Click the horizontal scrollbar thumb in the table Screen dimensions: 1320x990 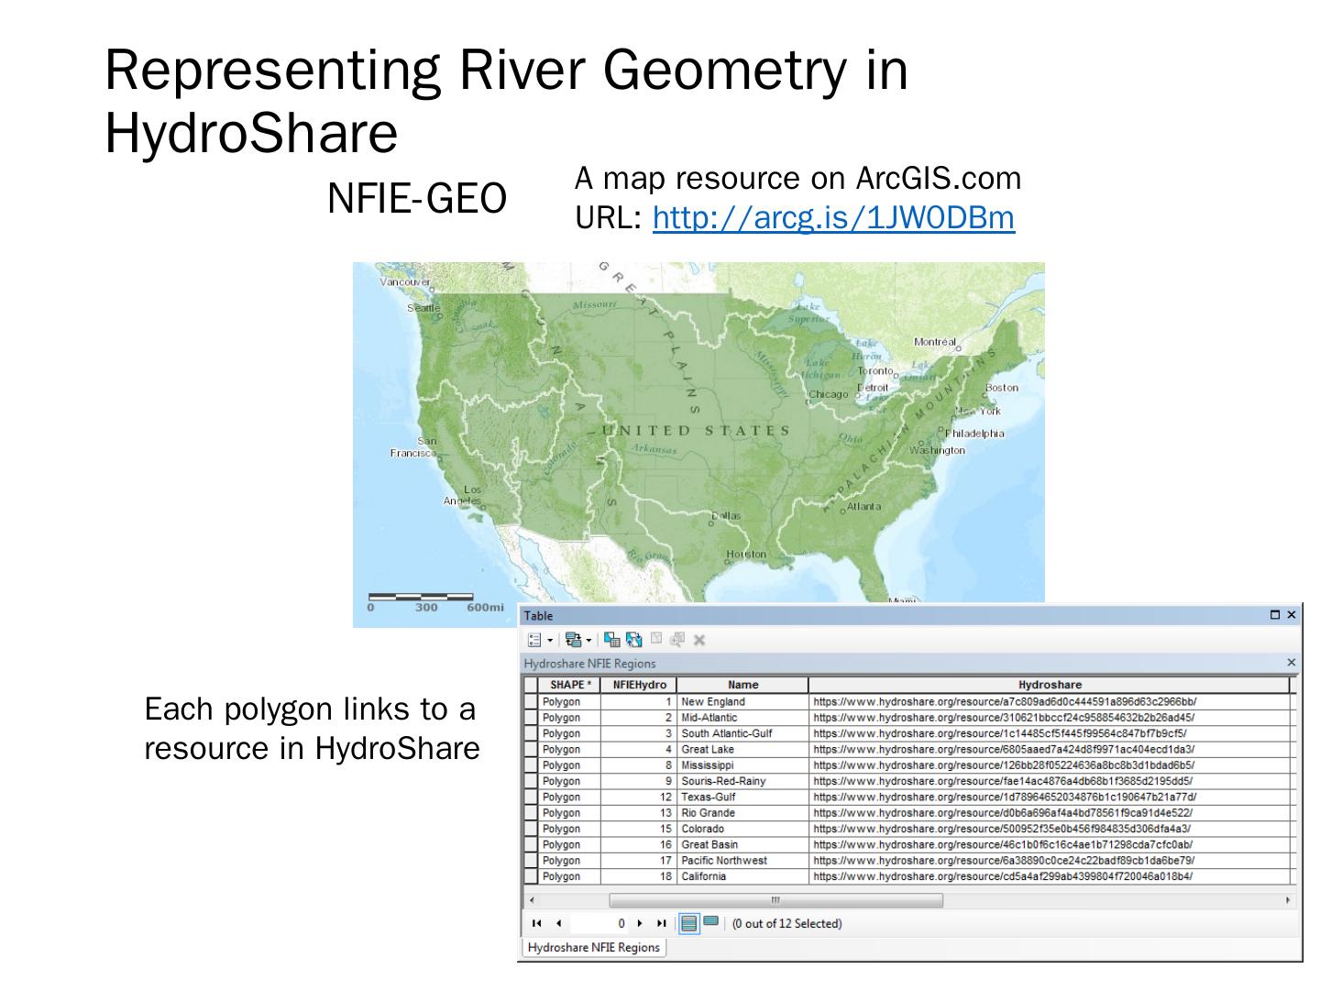[x=775, y=900]
